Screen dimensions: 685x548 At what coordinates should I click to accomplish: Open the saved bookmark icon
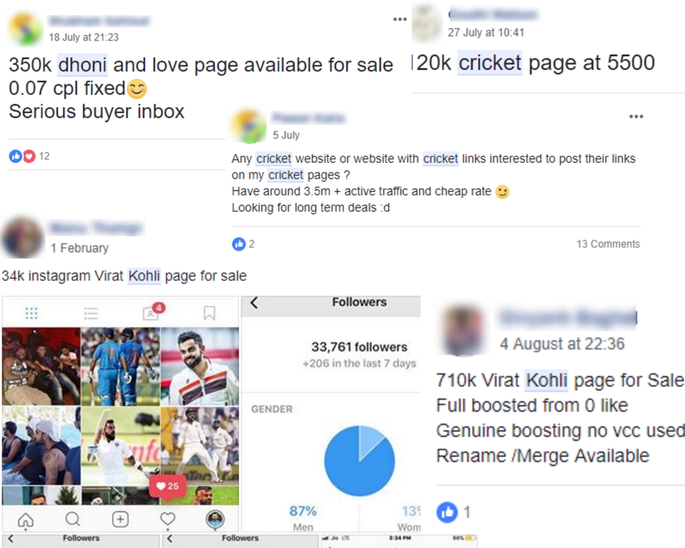(x=210, y=313)
